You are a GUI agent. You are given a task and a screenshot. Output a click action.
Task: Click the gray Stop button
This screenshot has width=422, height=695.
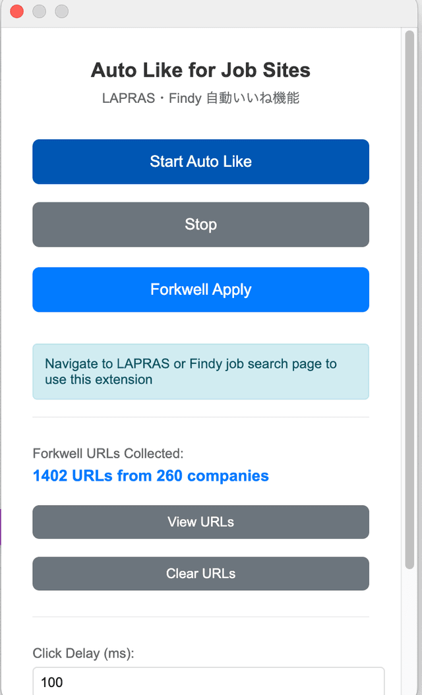point(200,224)
